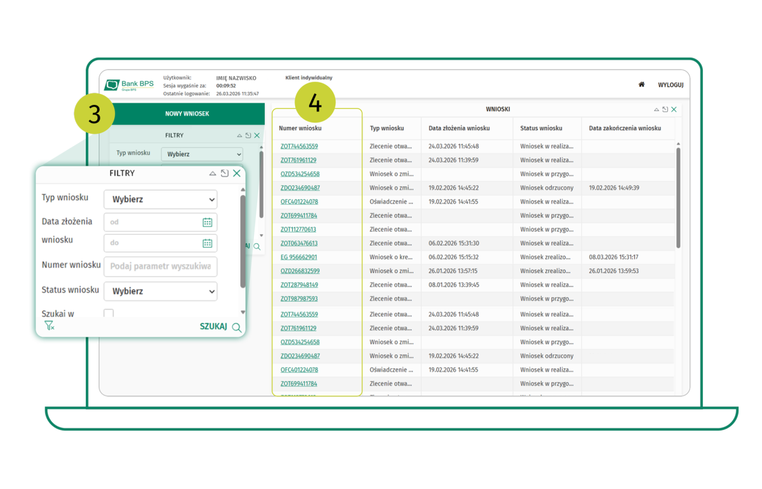Click the restore icon in the WNIOSKI panel header
The width and height of the screenshot is (762, 489).
click(x=665, y=110)
